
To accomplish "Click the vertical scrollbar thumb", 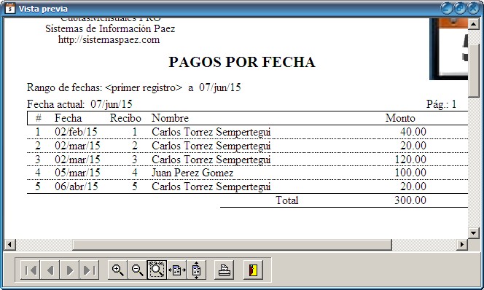I will click(x=474, y=71).
